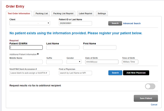Screen dimensions: 164x111
Task: Go to the Settings tab
Action: tap(102, 14)
